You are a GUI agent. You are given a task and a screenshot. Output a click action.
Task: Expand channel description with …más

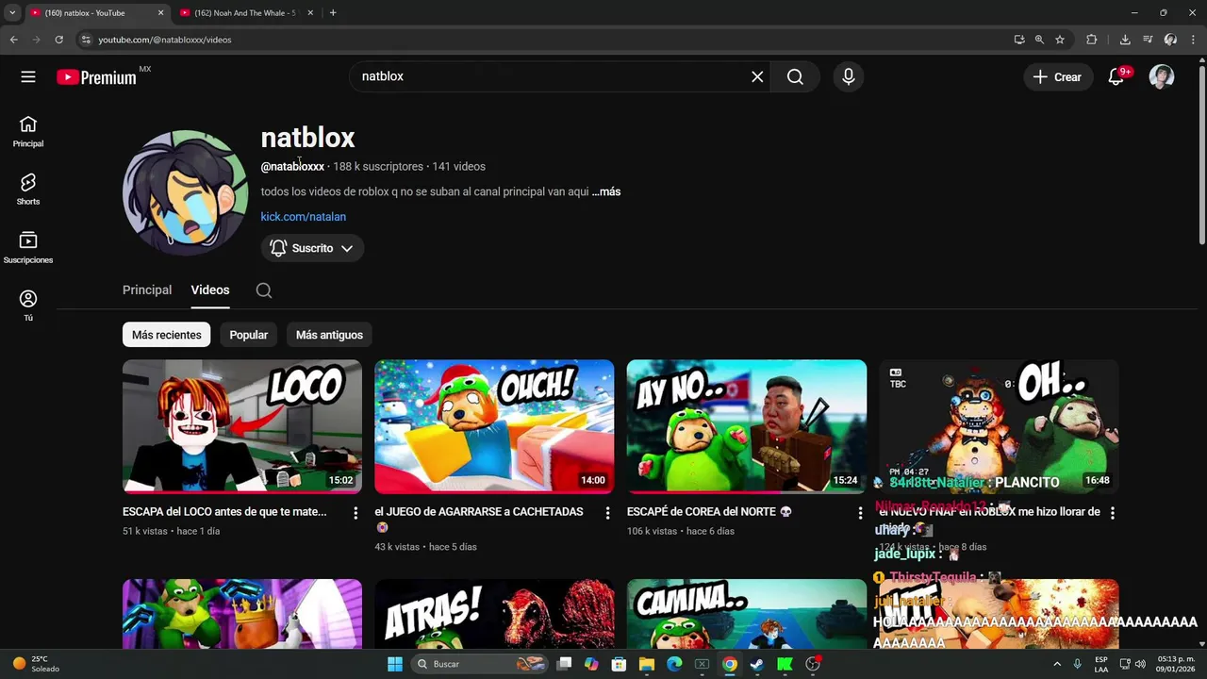pos(606,191)
